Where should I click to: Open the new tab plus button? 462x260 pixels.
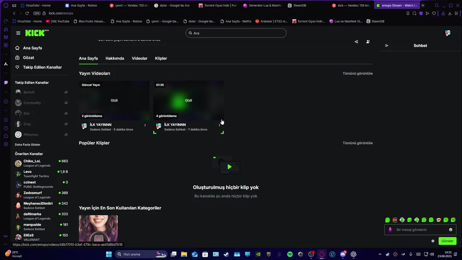[x=423, y=5]
